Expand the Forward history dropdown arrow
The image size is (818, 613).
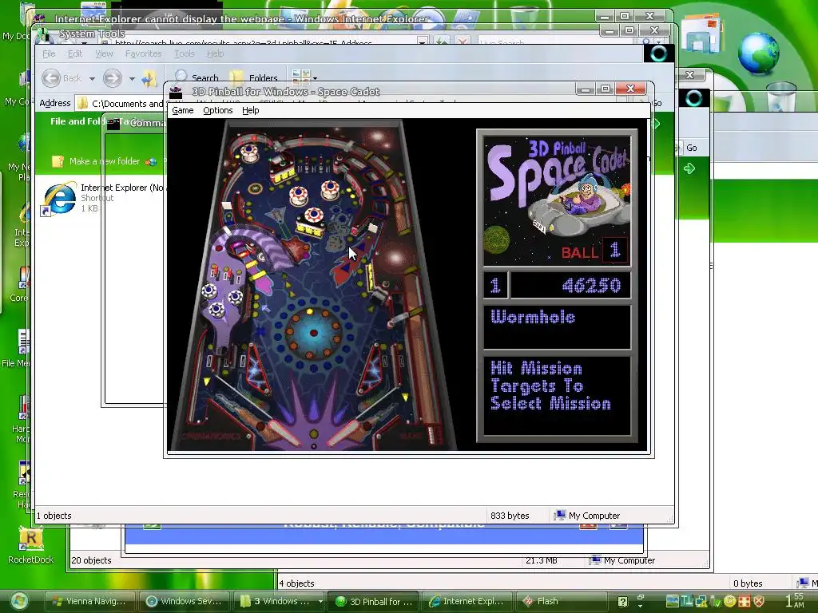tap(132, 79)
